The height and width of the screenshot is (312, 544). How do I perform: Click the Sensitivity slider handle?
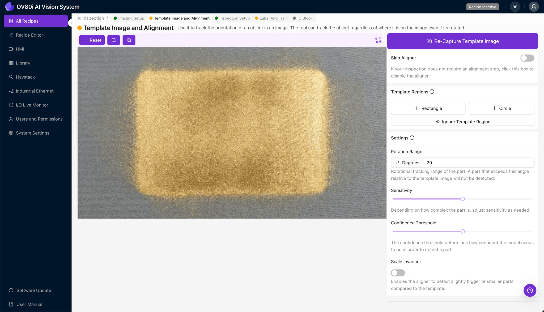(463, 199)
